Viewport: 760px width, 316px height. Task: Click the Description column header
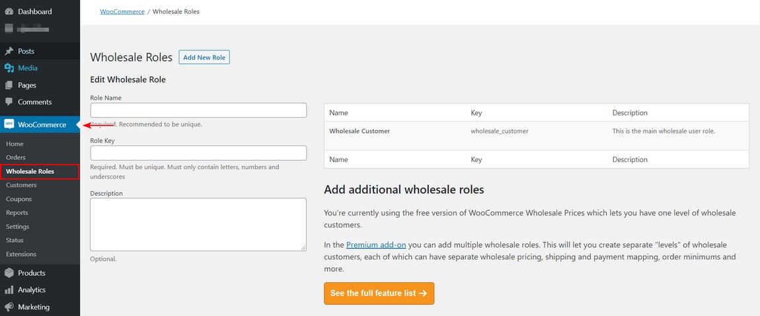(630, 113)
